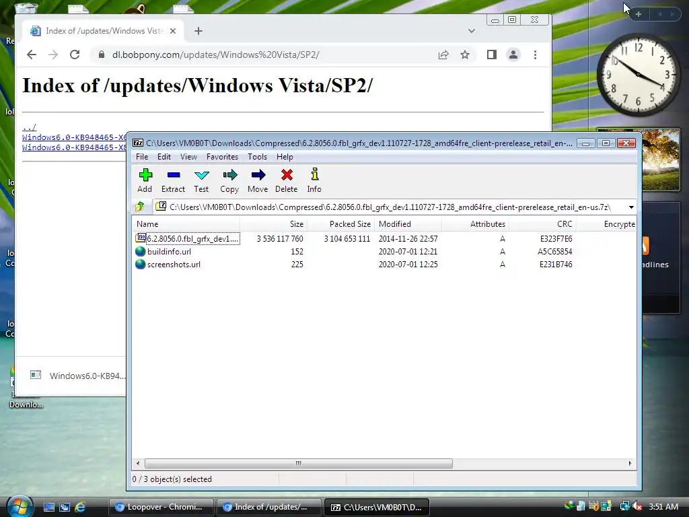Screen dimensions: 689x517
Task: Click the scroll left arrow in file list
Action: [x=138, y=463]
